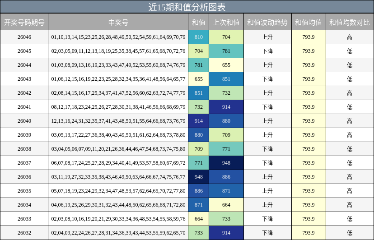Click 和值 cell 880 in row 26039
Screen dimensions: 374x240
[x=198, y=135]
